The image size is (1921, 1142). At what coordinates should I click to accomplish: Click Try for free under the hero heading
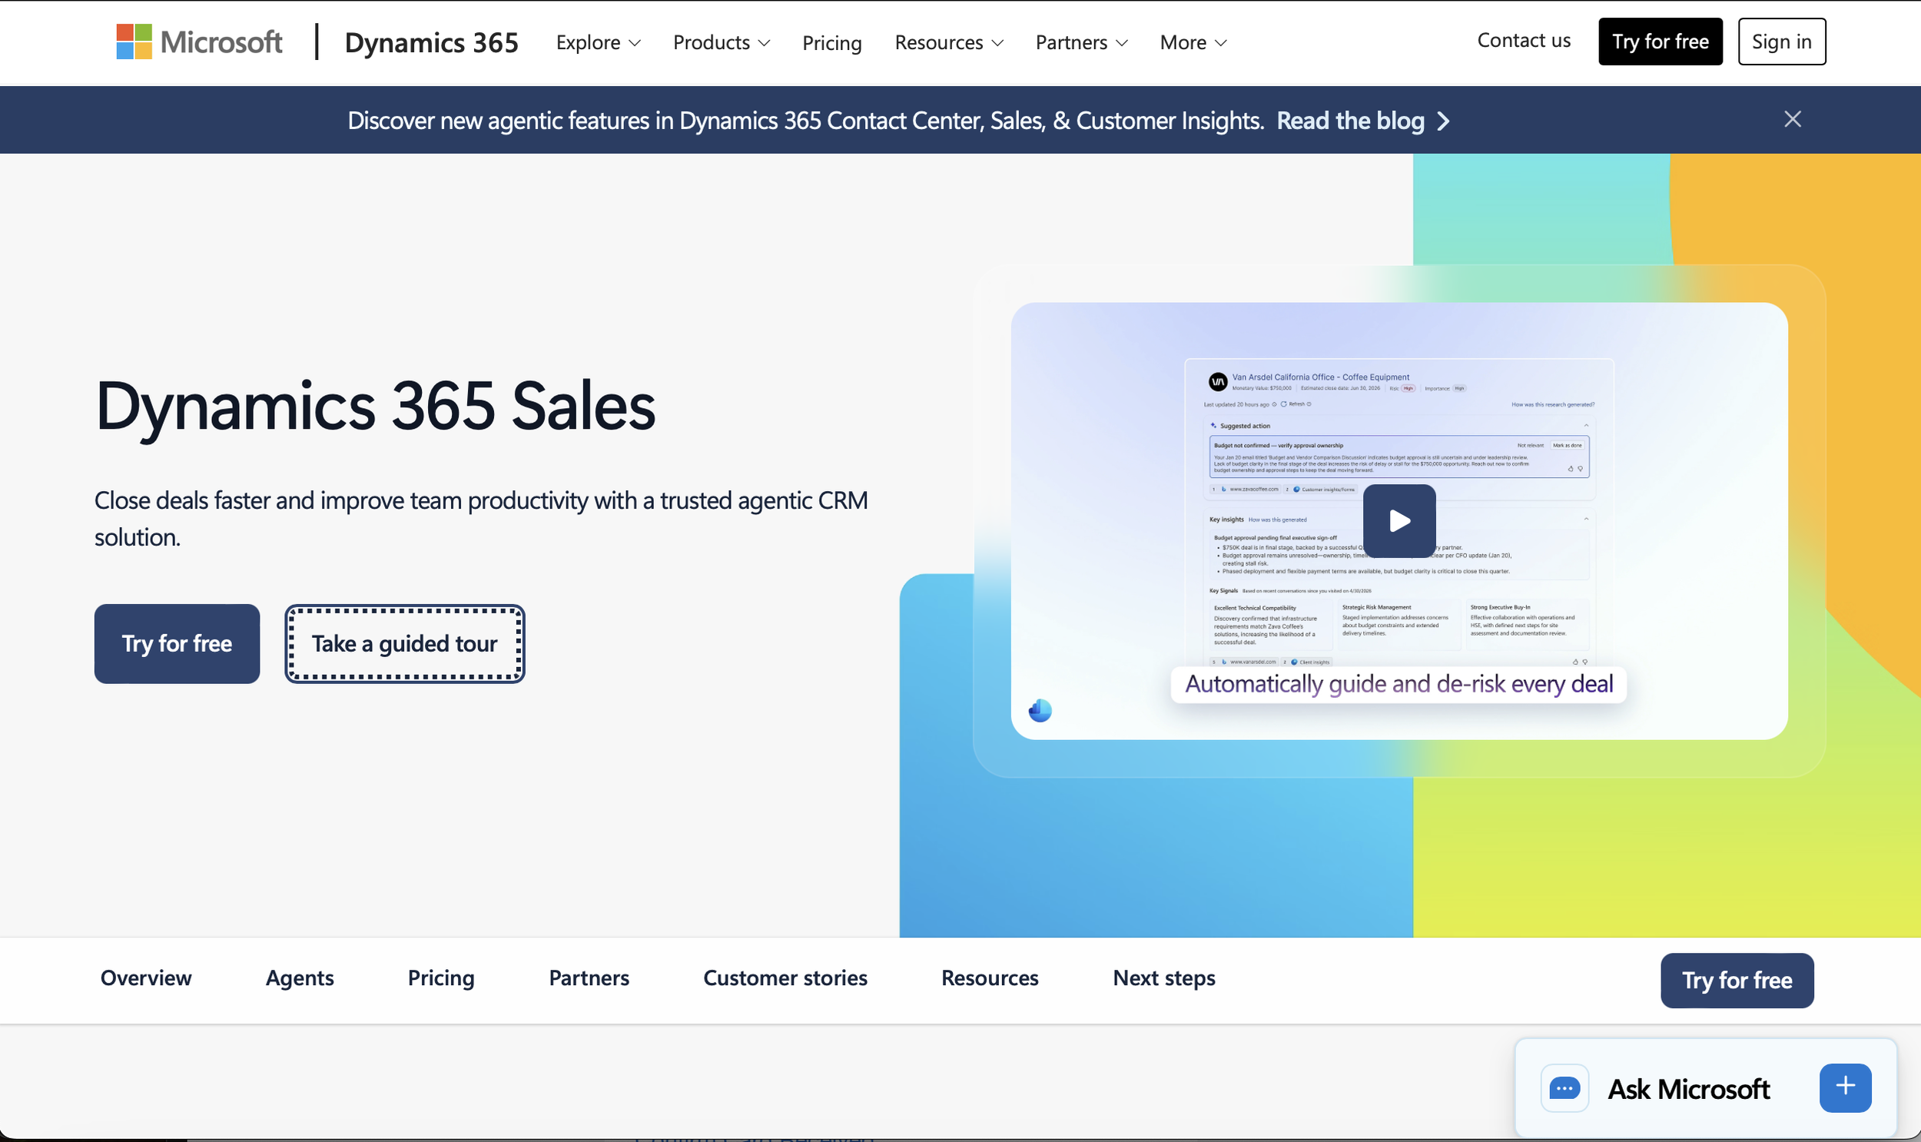177,643
